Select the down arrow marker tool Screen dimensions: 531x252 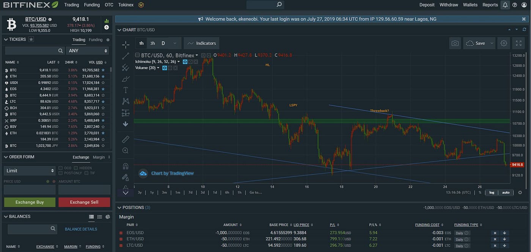coord(126,124)
